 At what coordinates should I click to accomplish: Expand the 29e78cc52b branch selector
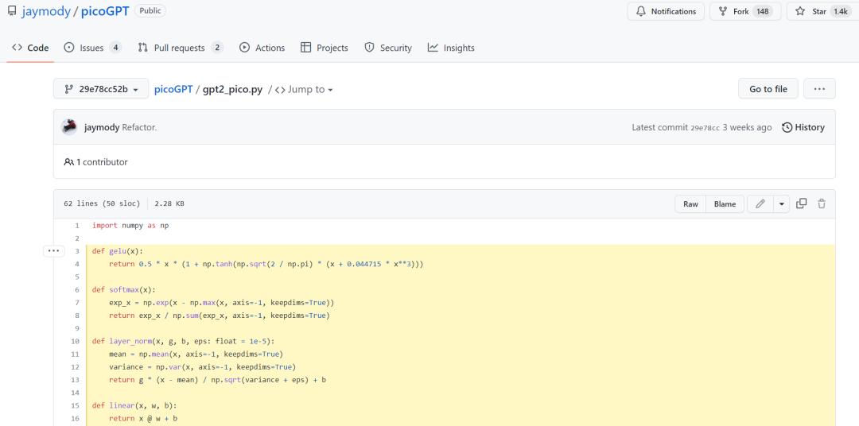tap(101, 90)
